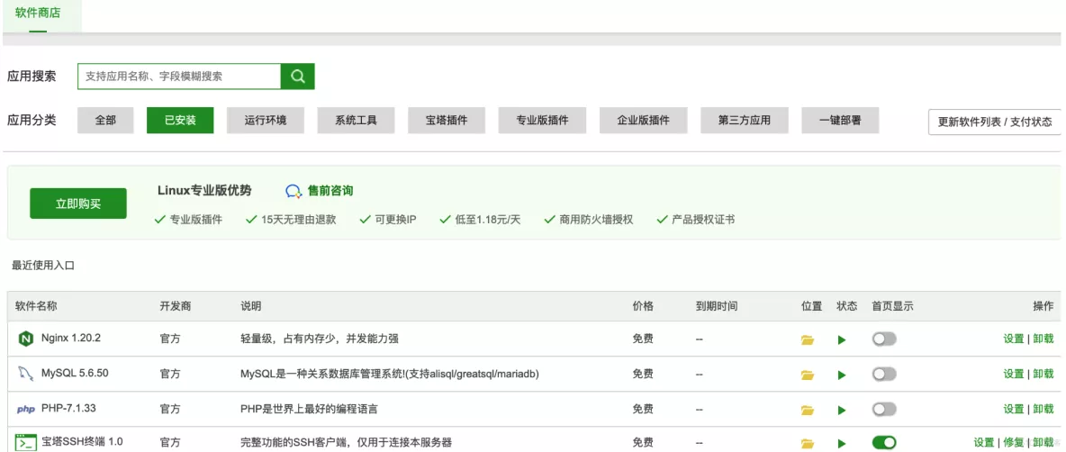The height and width of the screenshot is (452, 1066).
Task: Focus the 应用搜索 input field
Action: pos(179,77)
